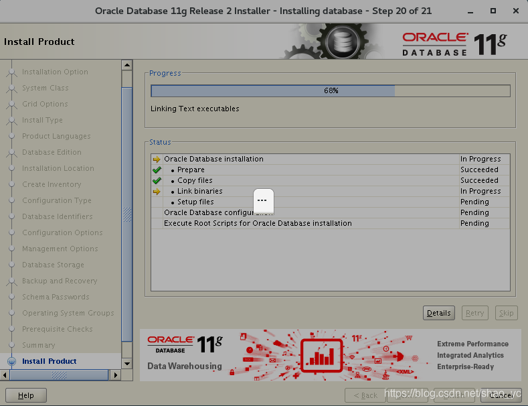Screen dimensions: 528x406
Task: Click the database gear icon in header
Action: coord(341,42)
